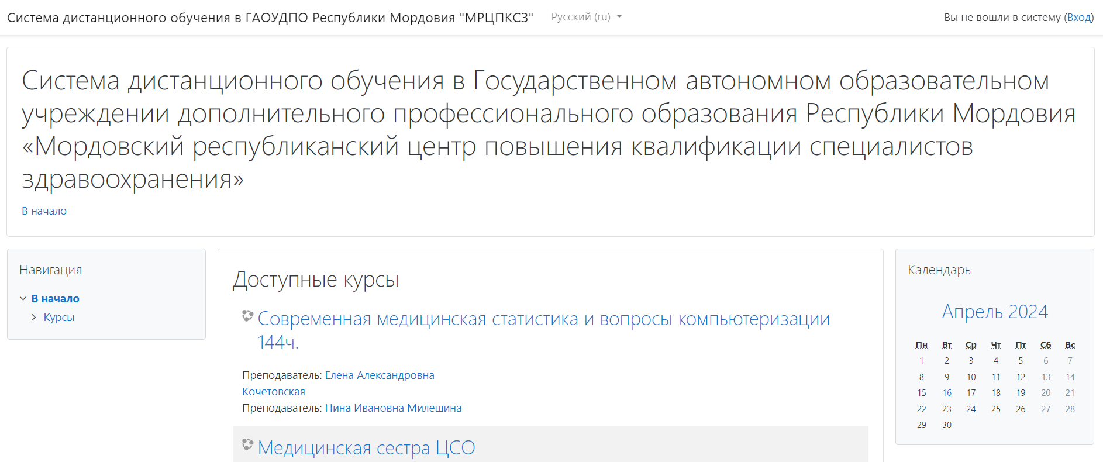Image resolution: width=1103 pixels, height=462 pixels.
Task: Click the Доступные курсы heading
Action: (x=316, y=280)
